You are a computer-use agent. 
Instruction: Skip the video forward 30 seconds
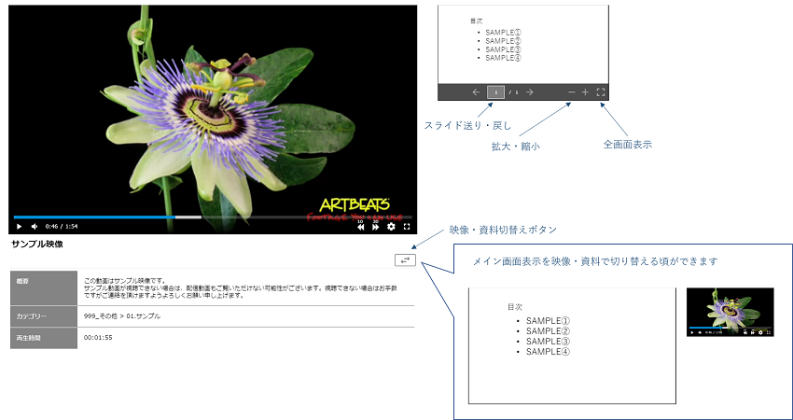[375, 226]
